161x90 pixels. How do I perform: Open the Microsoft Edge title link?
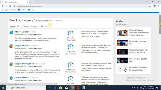(21, 77)
